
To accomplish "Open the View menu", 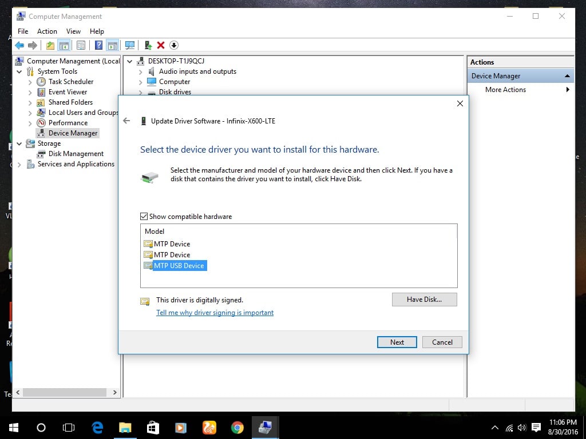I will [x=73, y=31].
